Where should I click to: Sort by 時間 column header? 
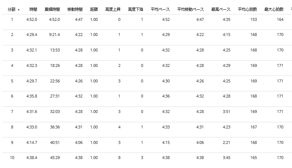tap(33, 9)
